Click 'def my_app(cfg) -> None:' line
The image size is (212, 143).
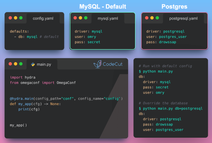35,104
